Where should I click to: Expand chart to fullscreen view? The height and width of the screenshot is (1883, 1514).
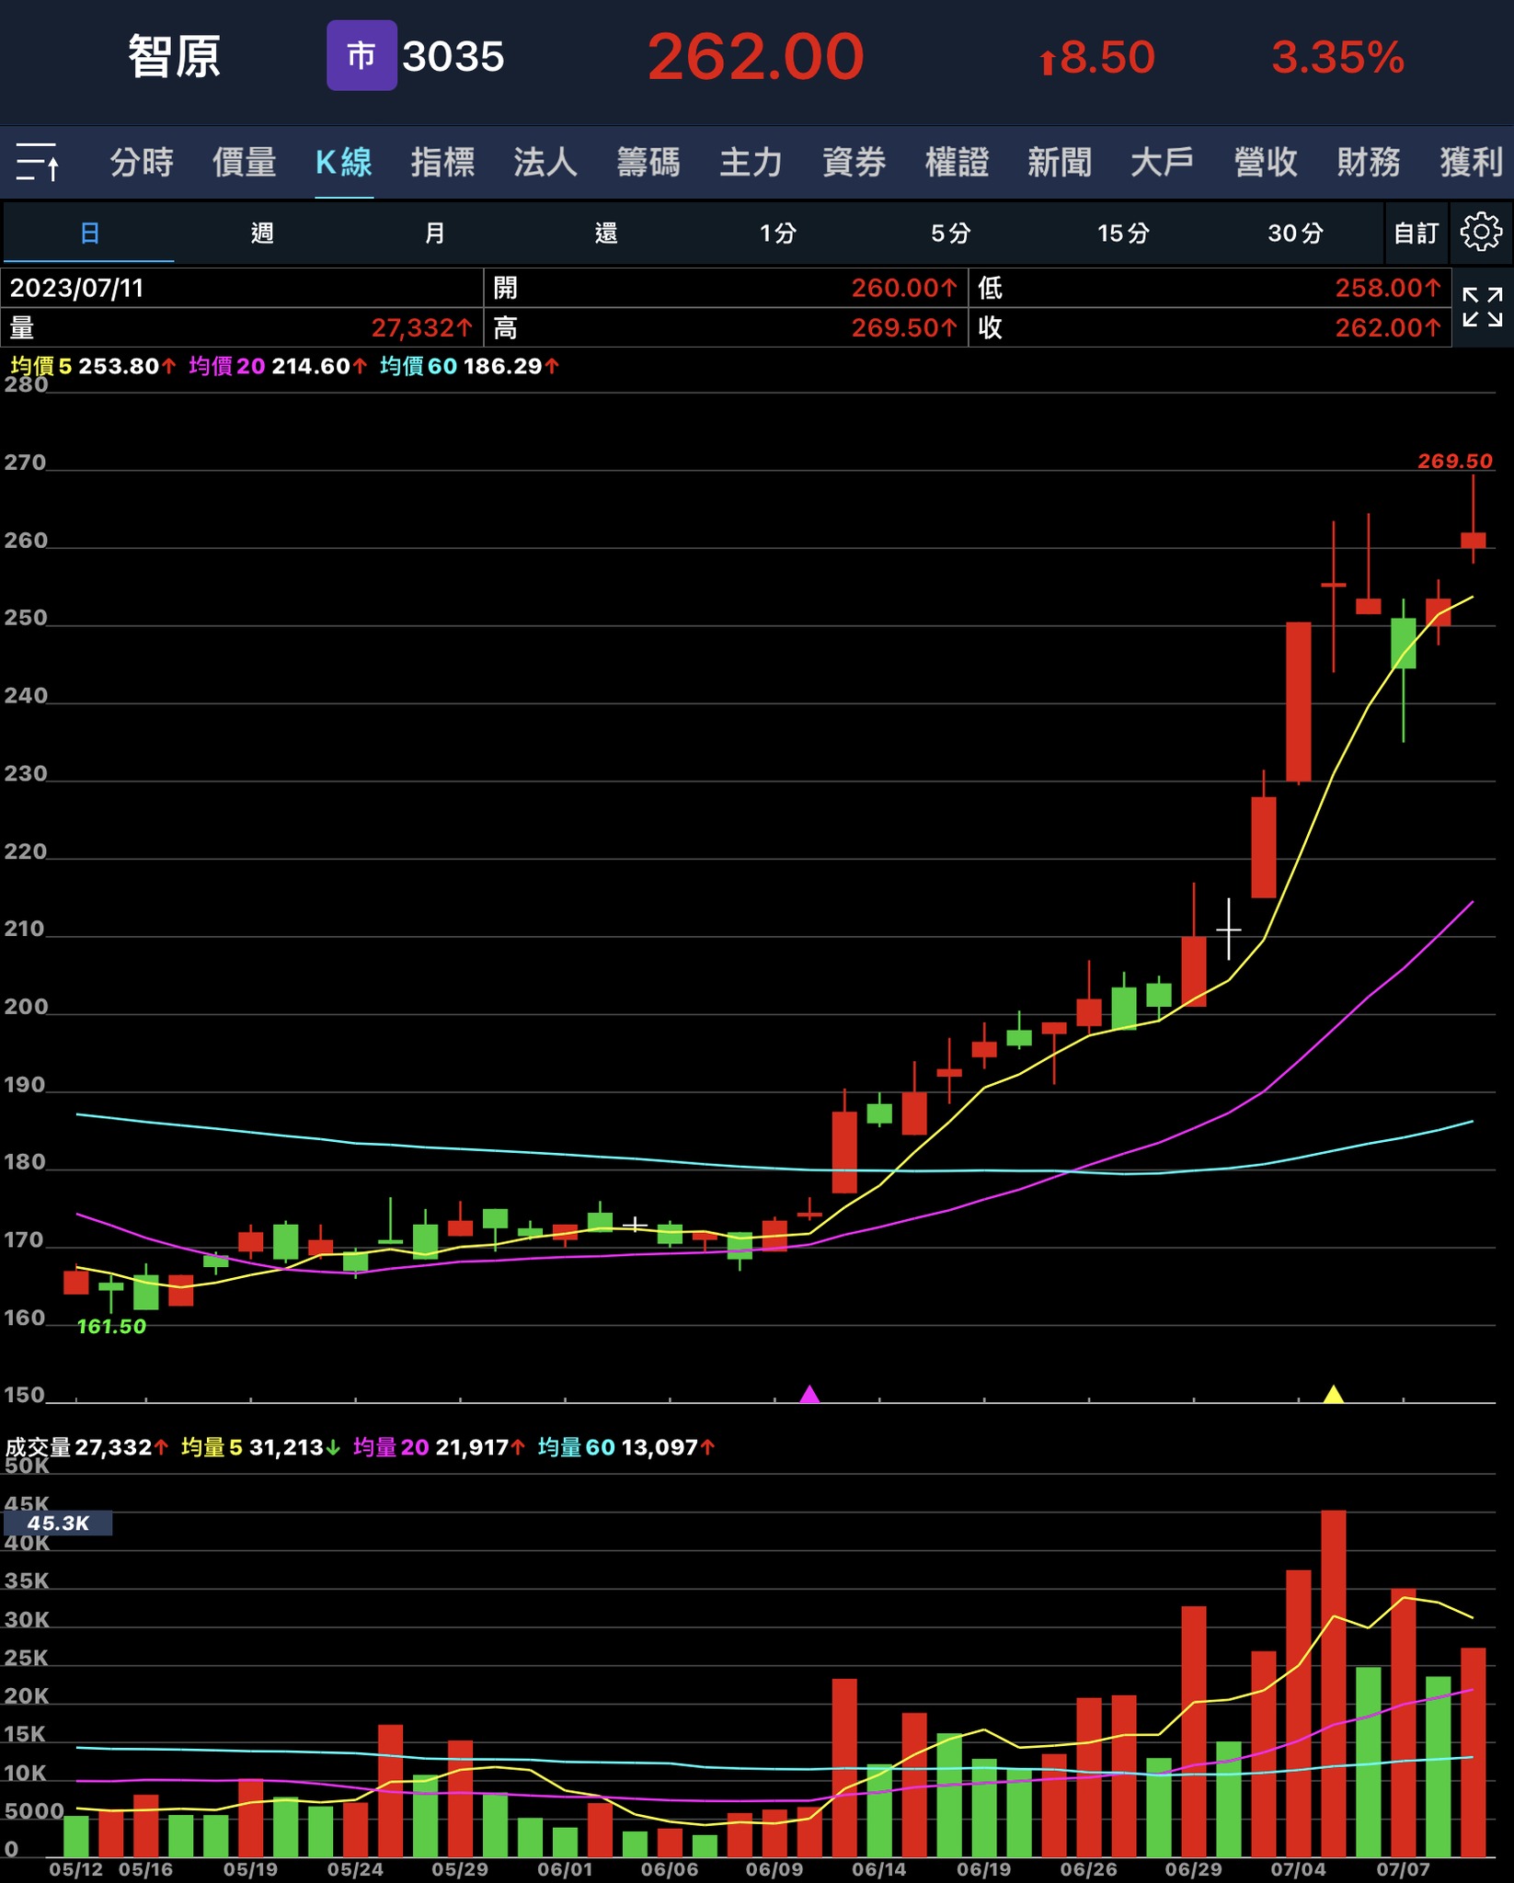coord(1482,307)
